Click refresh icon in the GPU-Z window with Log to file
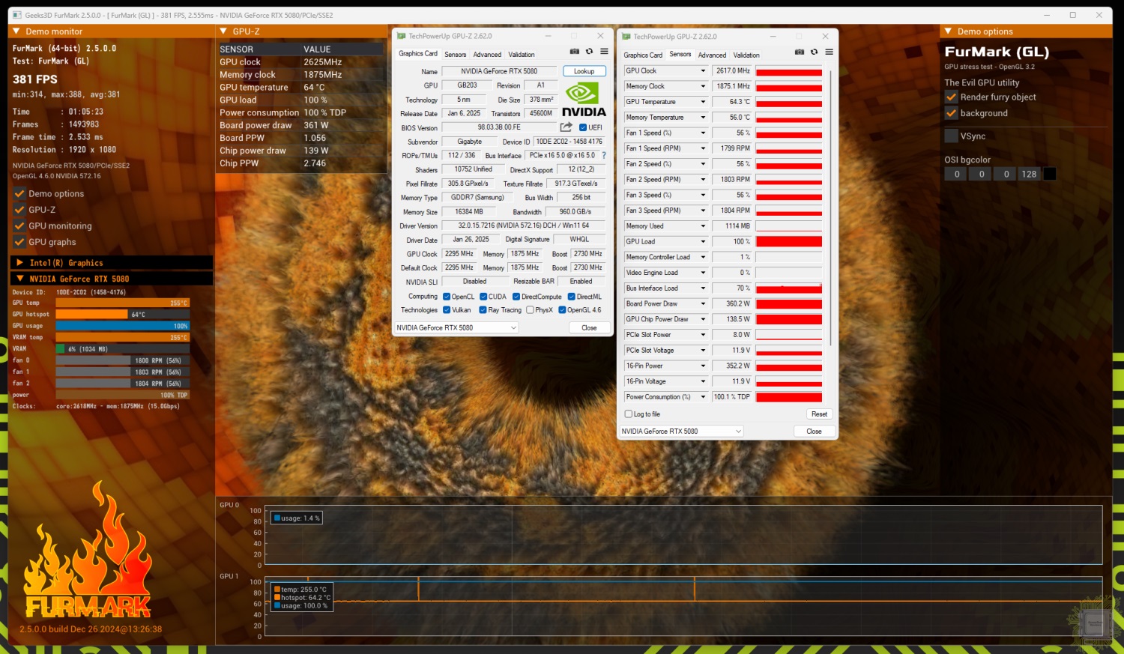The width and height of the screenshot is (1124, 654). (814, 52)
